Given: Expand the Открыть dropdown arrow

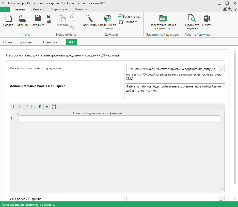Looking at the screenshot, I should point(22,28).
